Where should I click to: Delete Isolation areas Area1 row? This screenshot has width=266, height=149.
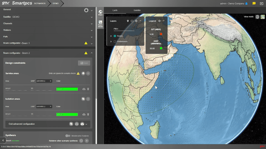click(88, 114)
